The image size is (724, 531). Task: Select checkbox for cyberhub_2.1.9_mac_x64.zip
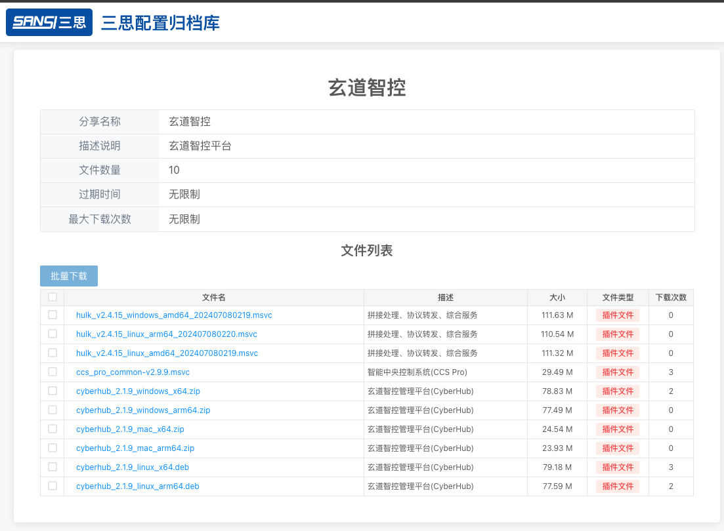coord(53,429)
